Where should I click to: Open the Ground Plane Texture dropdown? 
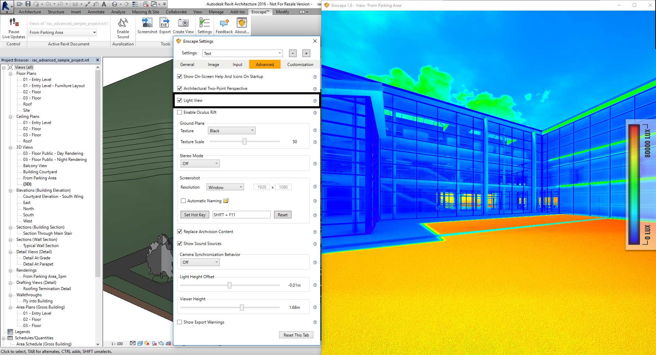231,130
